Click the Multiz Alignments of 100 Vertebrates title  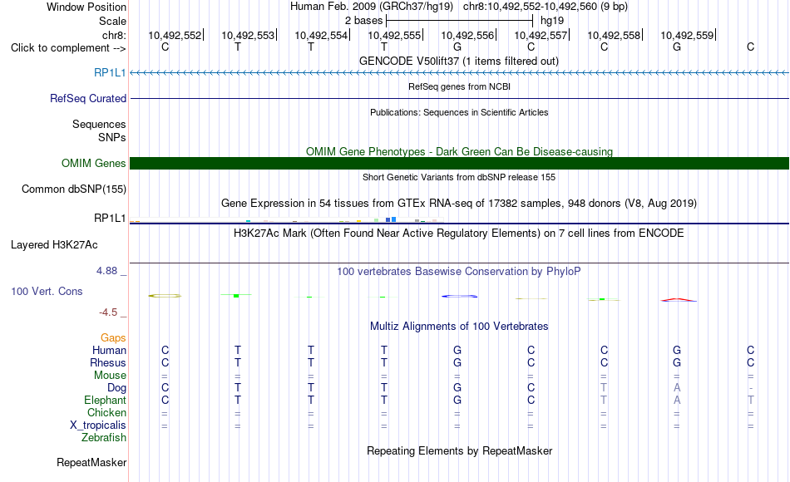[459, 327]
